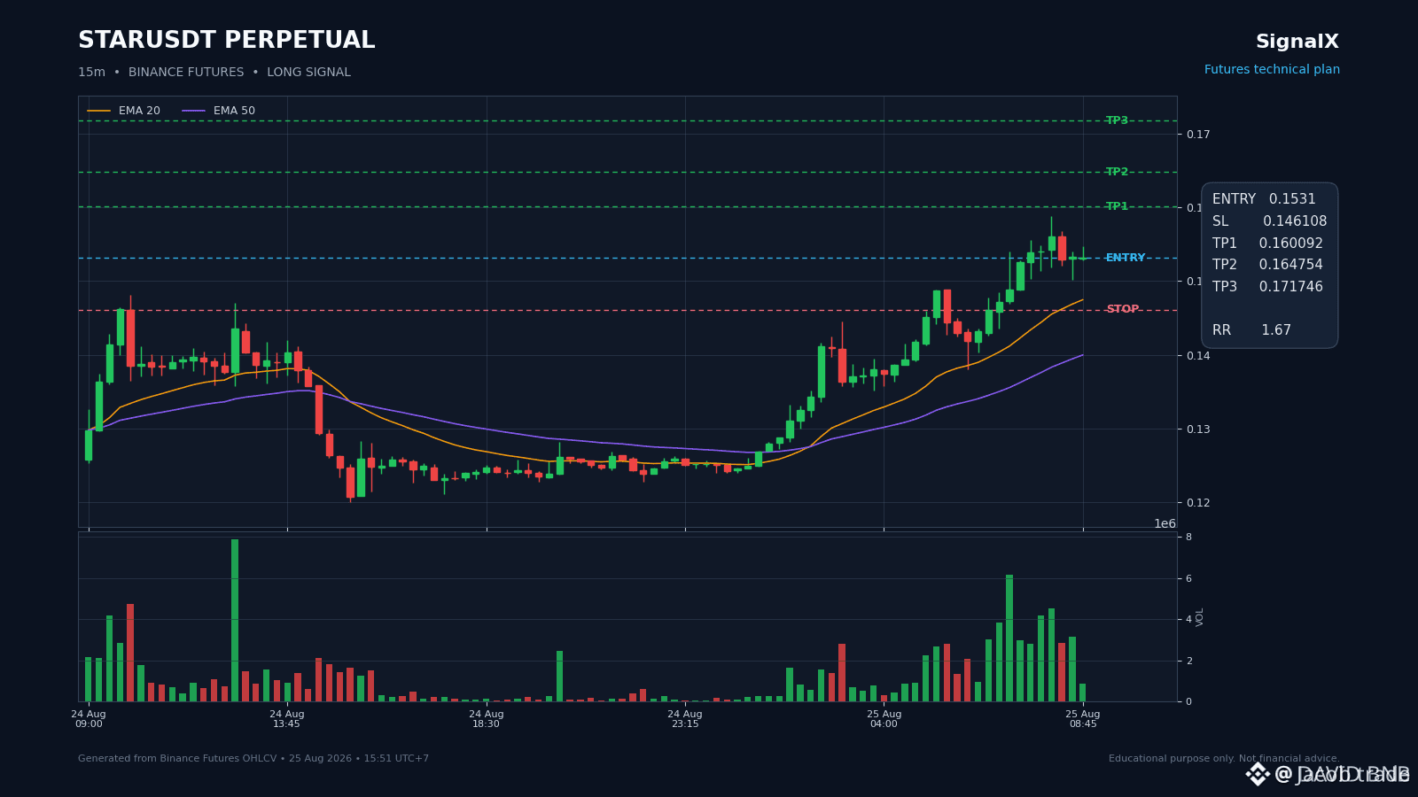The height and width of the screenshot is (797, 1418).
Task: Click the ENTRY level label
Action: click(1126, 258)
